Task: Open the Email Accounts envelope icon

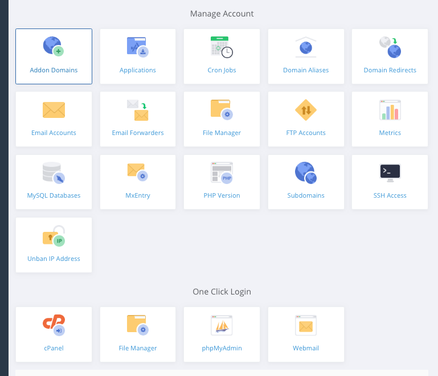Action: [54, 109]
